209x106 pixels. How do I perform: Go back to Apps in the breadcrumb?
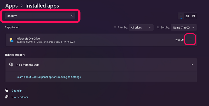click(12, 5)
